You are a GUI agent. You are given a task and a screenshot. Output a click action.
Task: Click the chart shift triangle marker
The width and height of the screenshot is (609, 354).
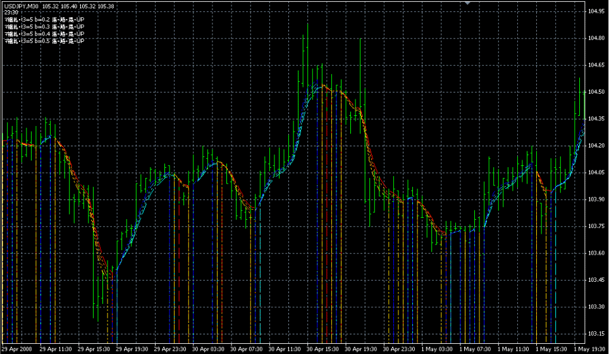click(x=468, y=3)
